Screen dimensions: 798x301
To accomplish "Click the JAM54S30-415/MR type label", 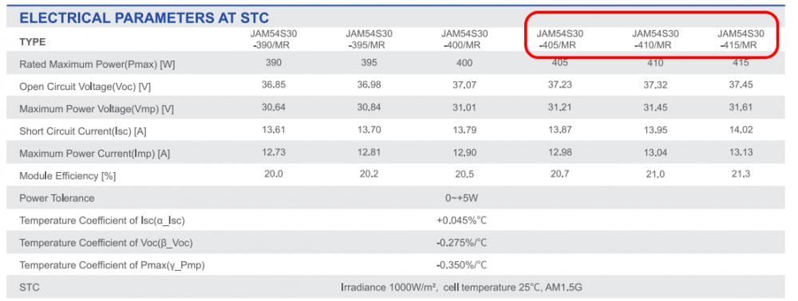I will (741, 39).
